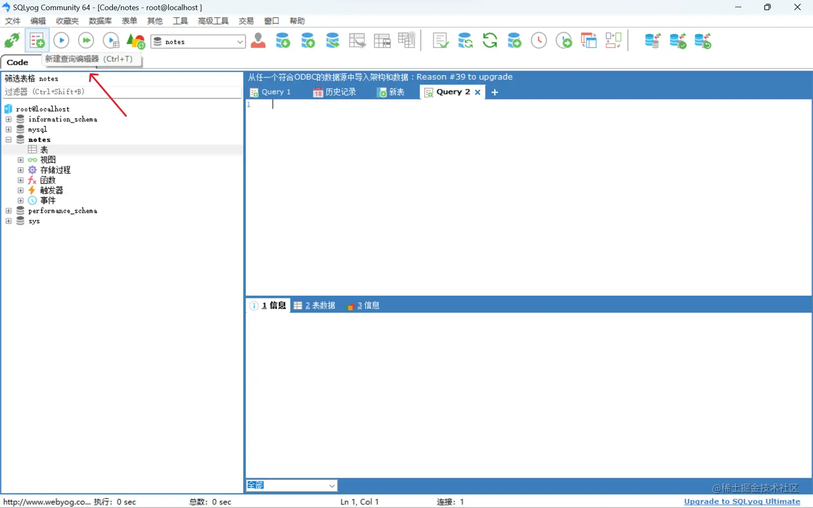Click the partly cut-off table icon
This screenshot has height=508, width=813.
click(x=406, y=41)
